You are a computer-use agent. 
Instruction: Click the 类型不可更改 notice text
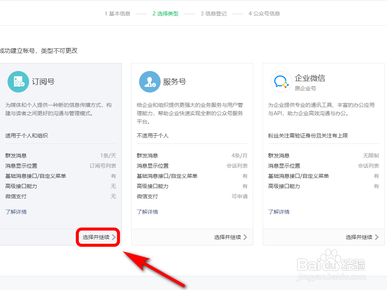pyautogui.click(x=59, y=51)
